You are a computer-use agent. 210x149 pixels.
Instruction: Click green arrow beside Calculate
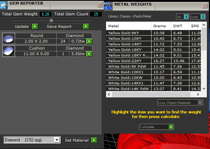[170, 127]
